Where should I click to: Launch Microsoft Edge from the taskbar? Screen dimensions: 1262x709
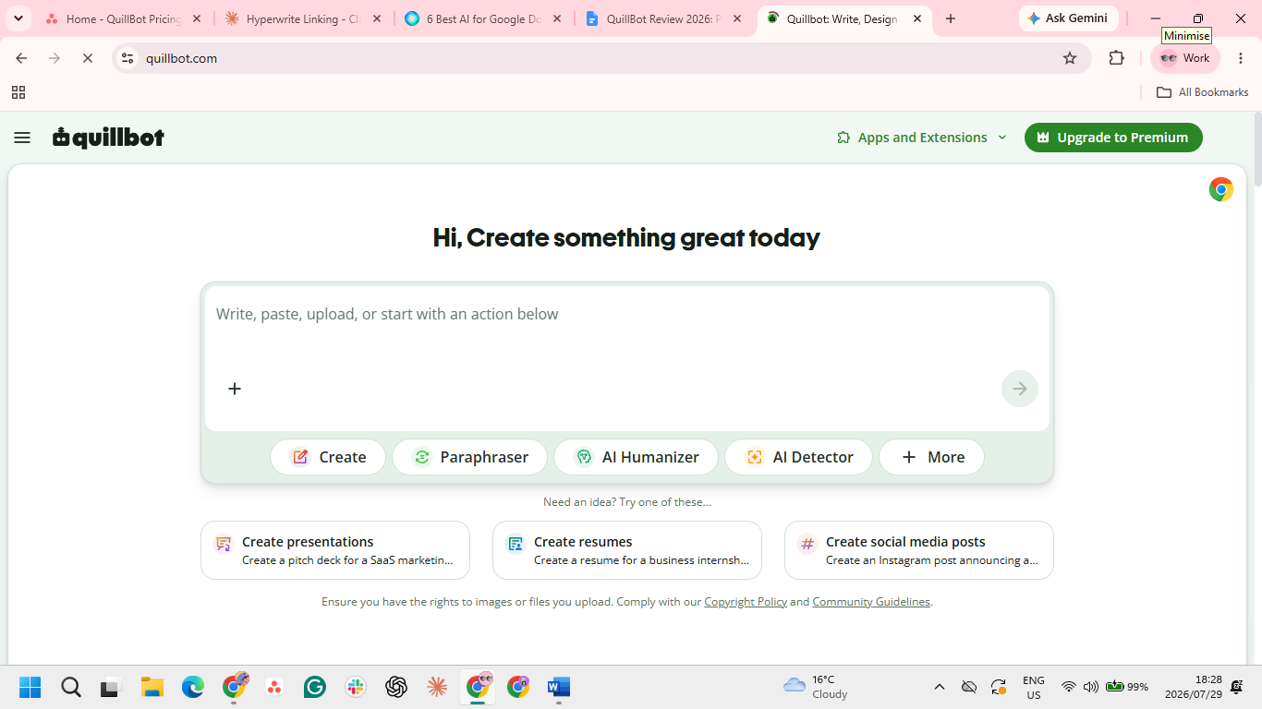(x=193, y=687)
